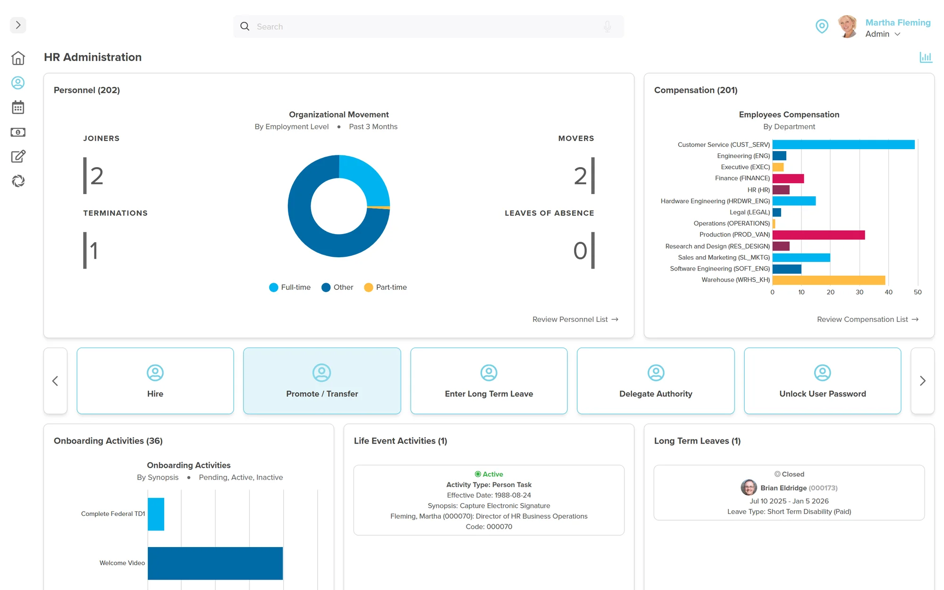This screenshot has height=590, width=944.
Task: Click the Brian Eldridge employee name
Action: (x=783, y=488)
